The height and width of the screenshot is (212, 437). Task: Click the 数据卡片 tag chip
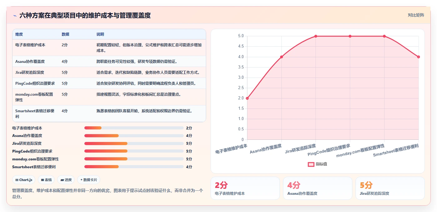[89, 180]
